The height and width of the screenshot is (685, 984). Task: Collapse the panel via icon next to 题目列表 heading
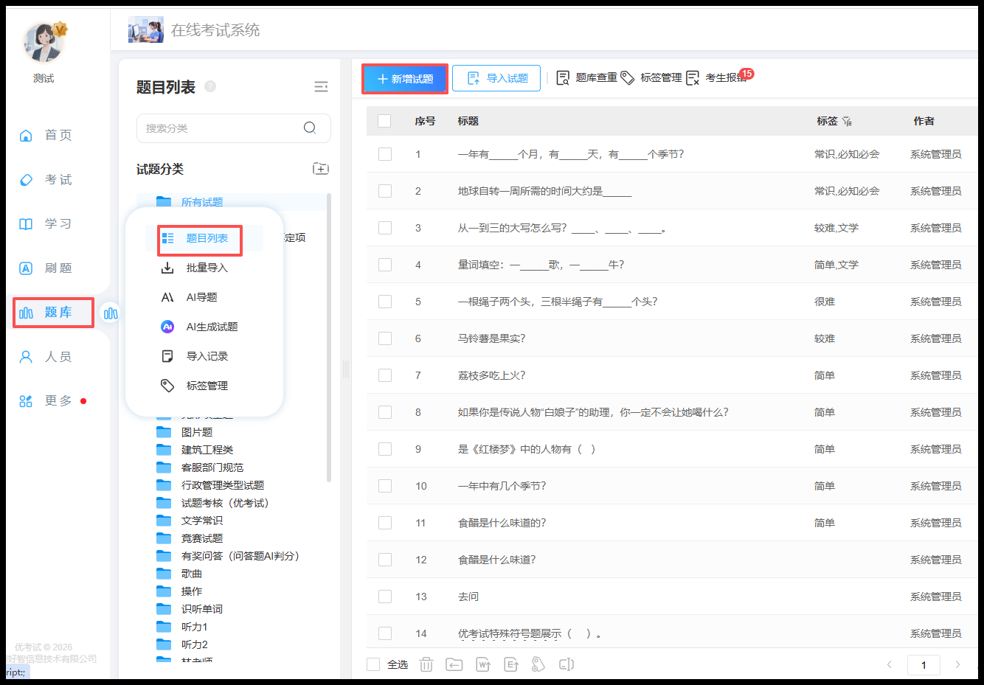[321, 87]
